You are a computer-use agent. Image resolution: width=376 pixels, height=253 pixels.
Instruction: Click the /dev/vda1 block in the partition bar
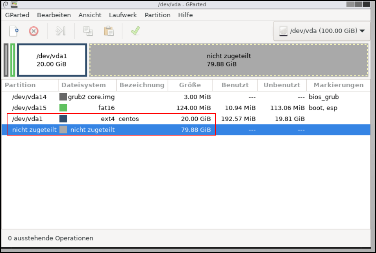pos(52,60)
